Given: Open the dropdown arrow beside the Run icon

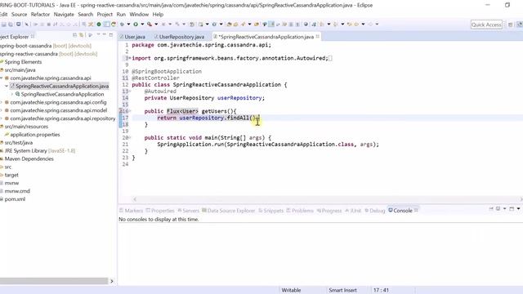Looking at the screenshot, I should pyautogui.click(x=142, y=24).
